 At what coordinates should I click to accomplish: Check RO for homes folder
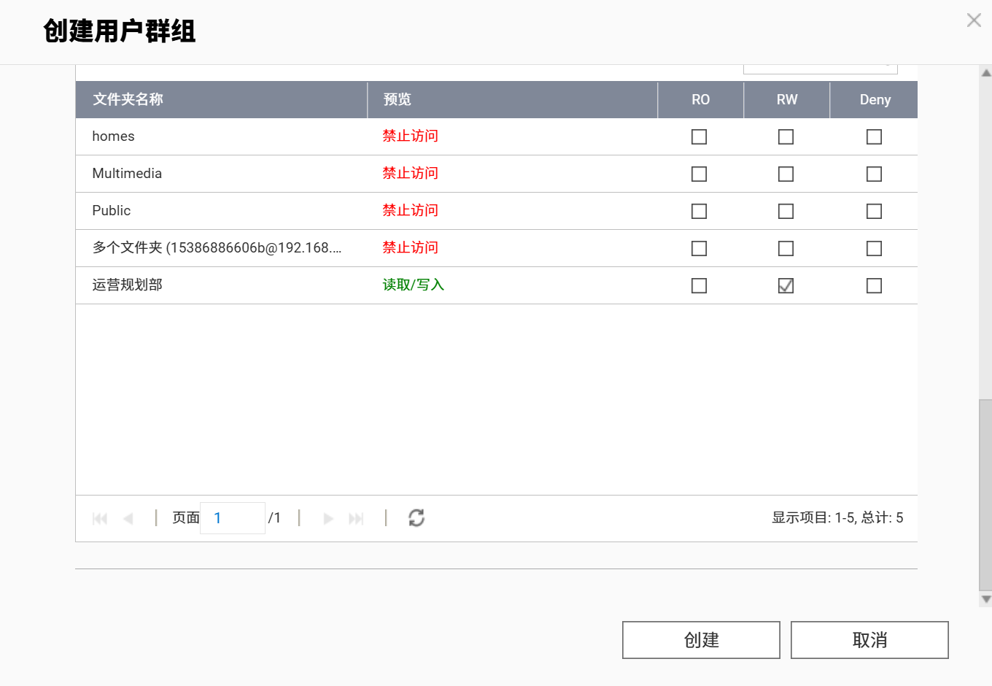(x=699, y=136)
